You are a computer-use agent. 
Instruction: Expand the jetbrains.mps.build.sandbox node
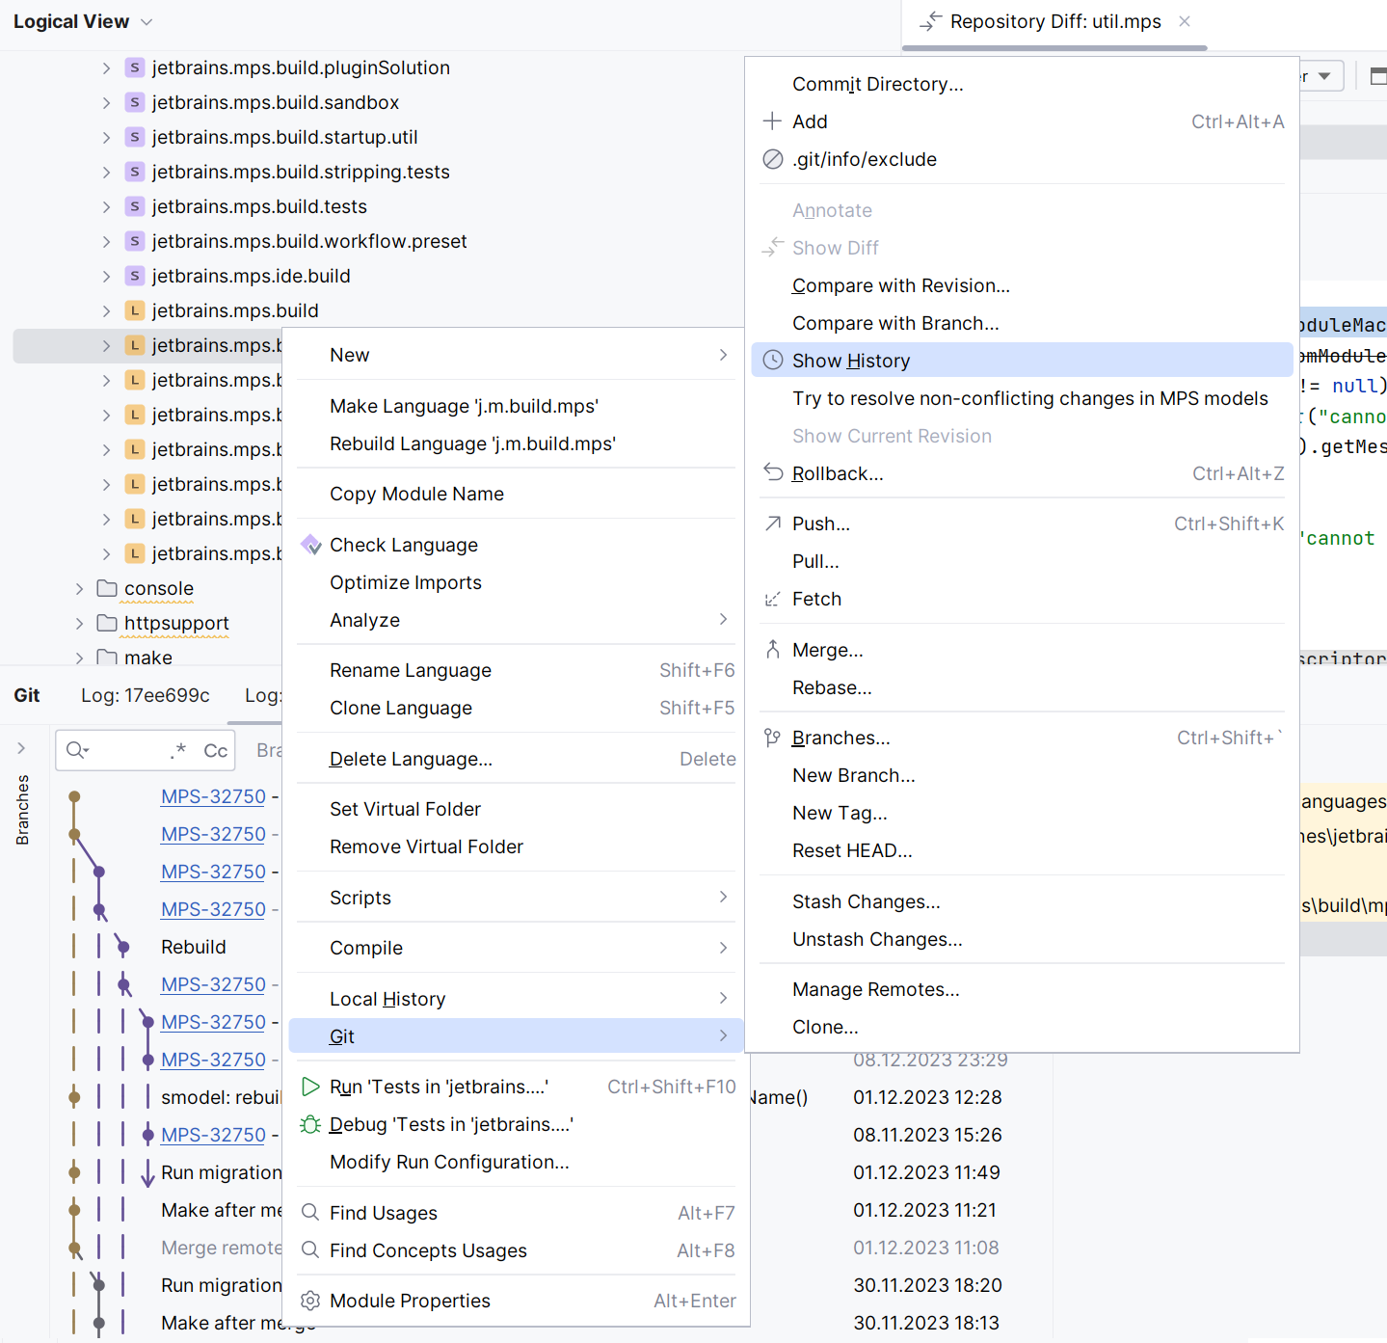[x=106, y=102]
